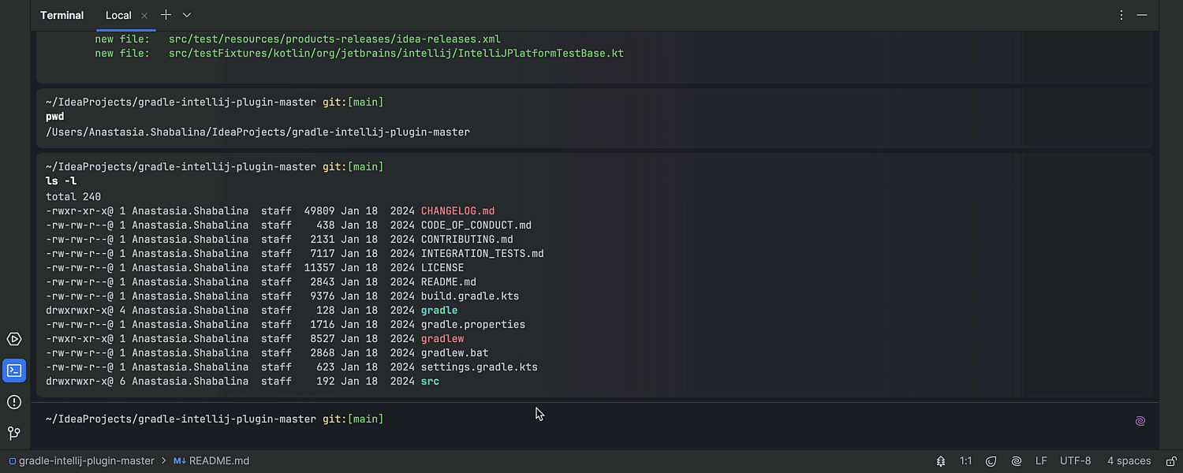Add a new terminal tab with plus
This screenshot has width=1183, height=473.
166,15
